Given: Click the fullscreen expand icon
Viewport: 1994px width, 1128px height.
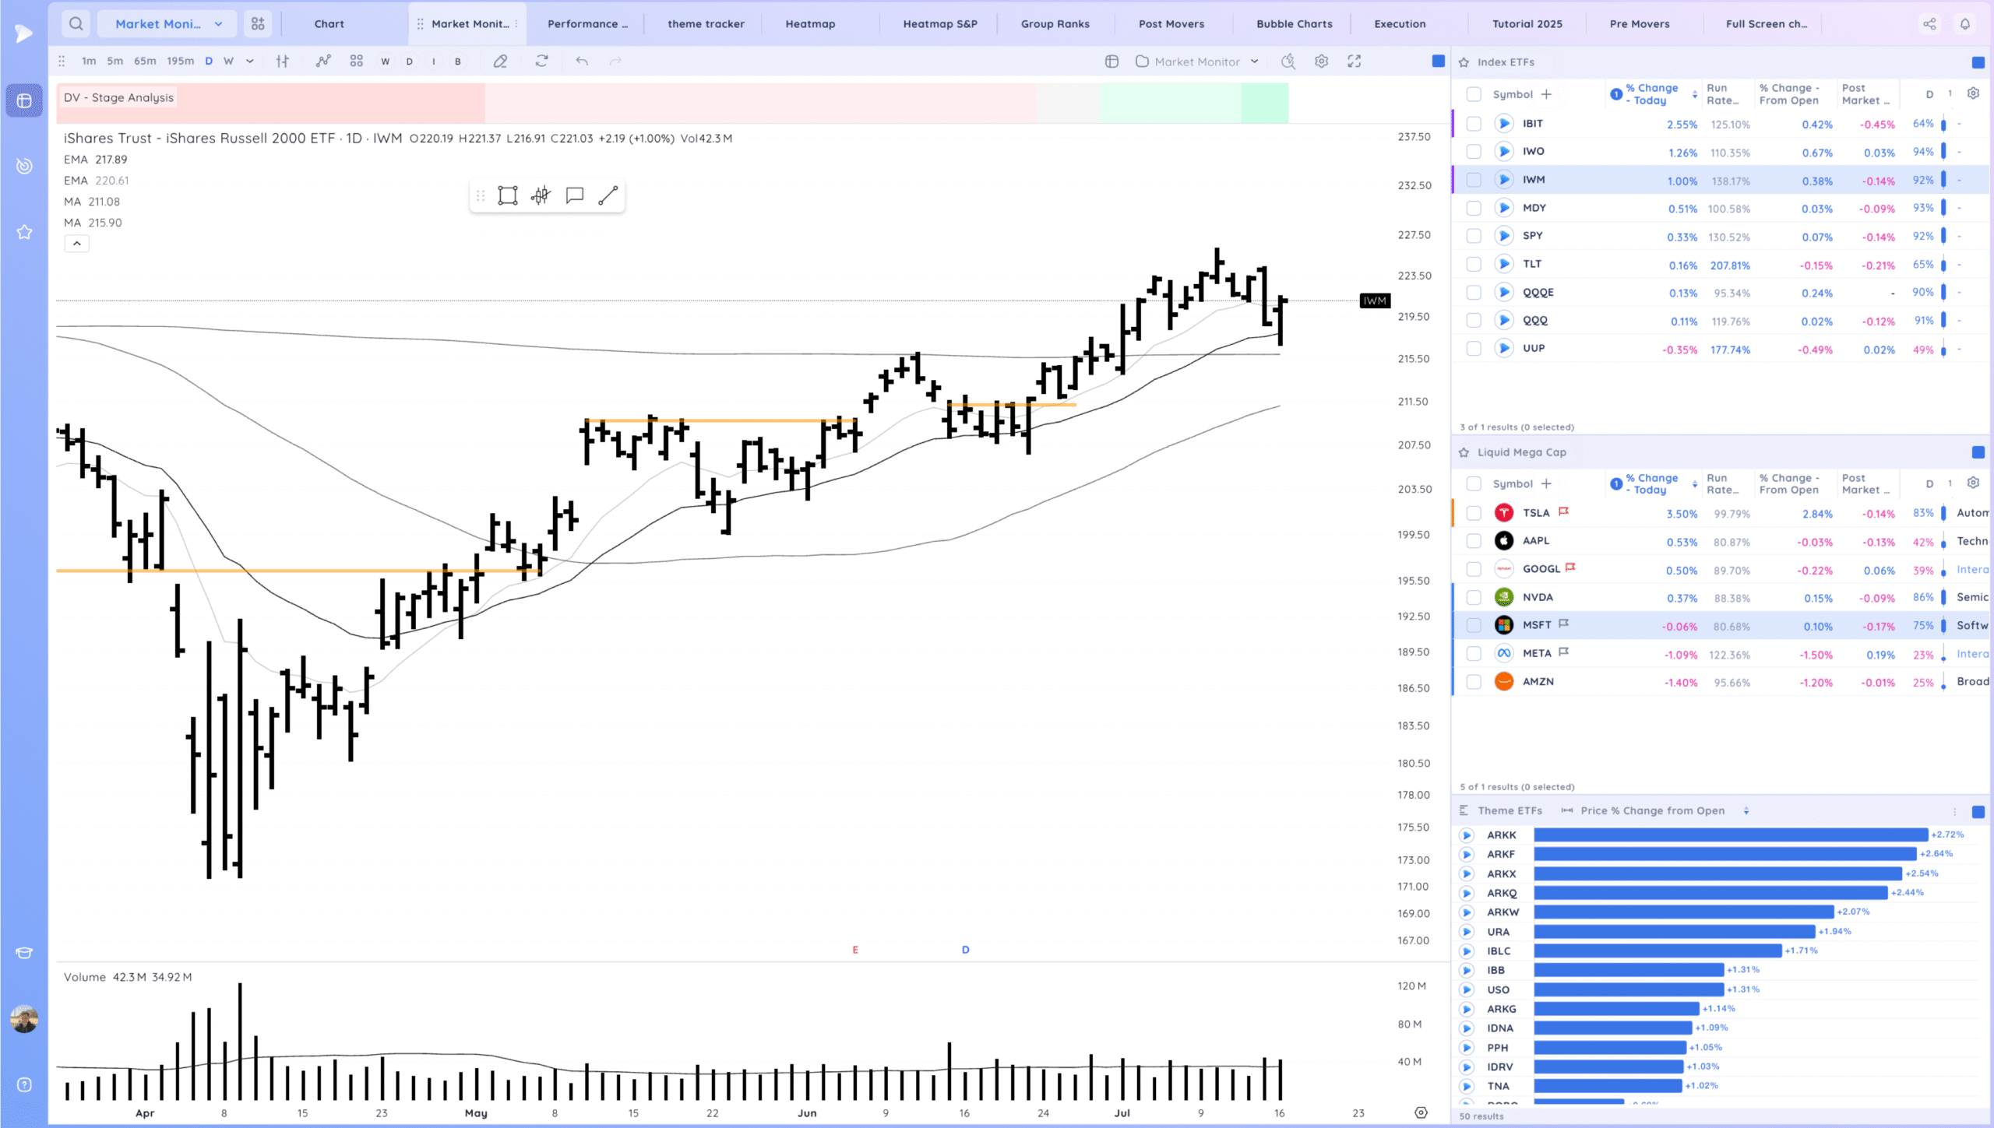Looking at the screenshot, I should pyautogui.click(x=1355, y=61).
